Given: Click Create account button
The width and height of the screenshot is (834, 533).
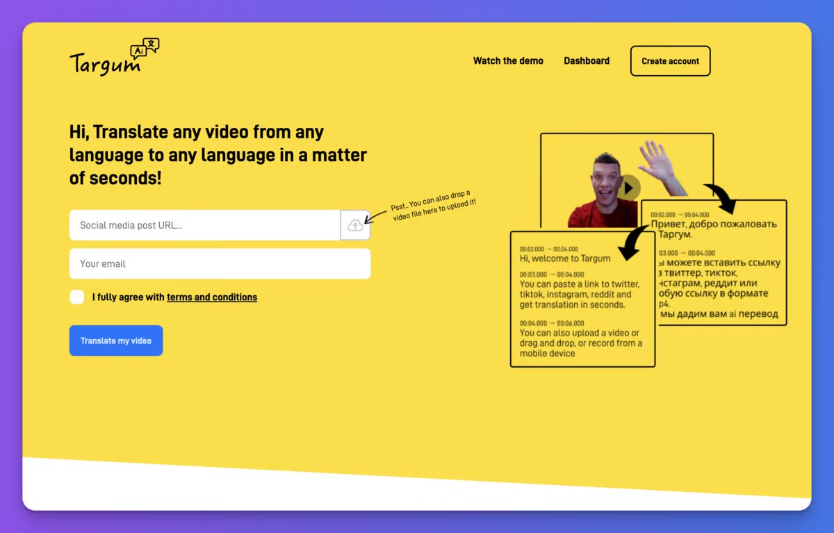Looking at the screenshot, I should click(x=670, y=61).
